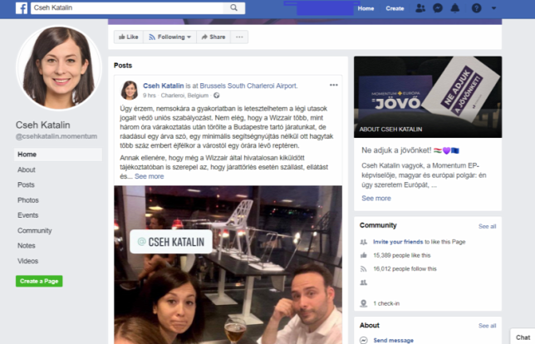Viewport: 535px width, 344px height.
Task: Open the page more options ellipsis
Action: (x=239, y=37)
